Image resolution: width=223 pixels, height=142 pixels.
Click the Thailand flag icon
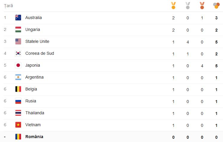tap(18, 113)
